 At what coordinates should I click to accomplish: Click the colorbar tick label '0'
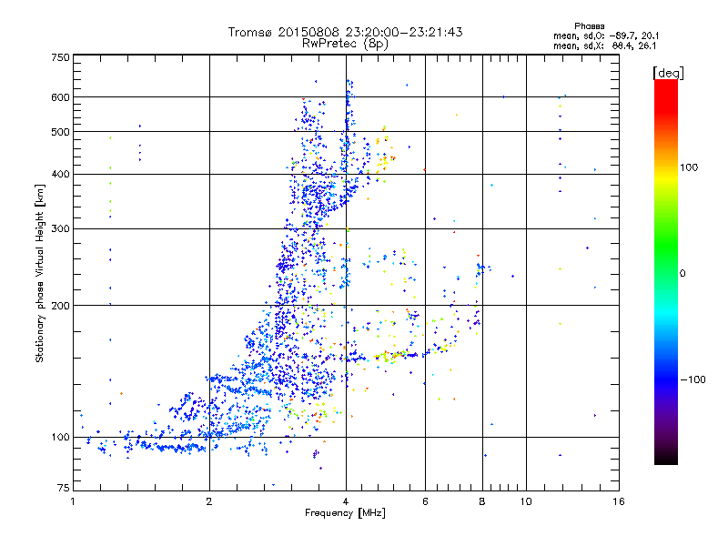click(x=682, y=274)
